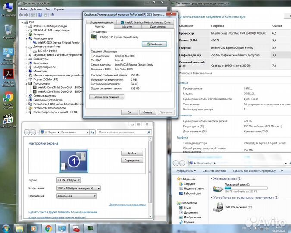Click Windows Start button
Screen dimensions: 291x233
coord(6,228)
